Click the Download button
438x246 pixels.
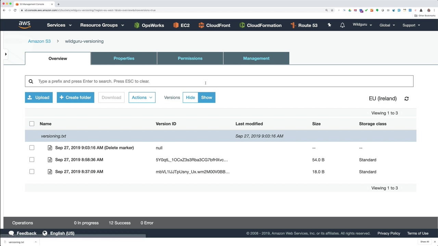tap(111, 97)
